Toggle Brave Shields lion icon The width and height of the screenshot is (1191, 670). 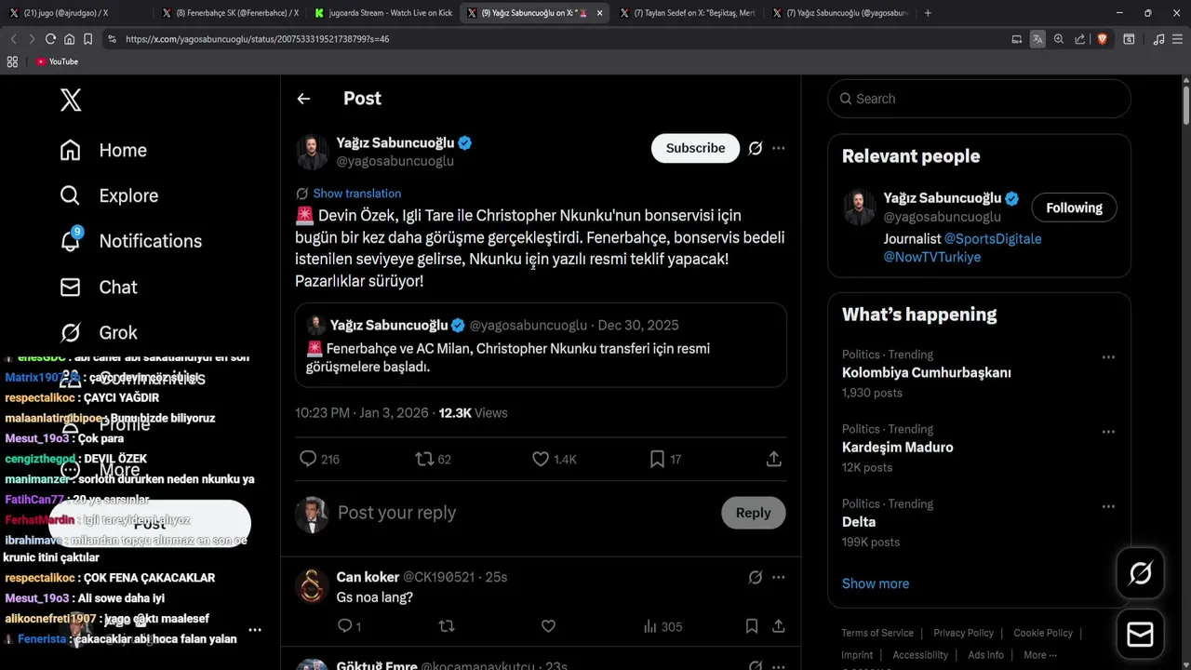point(1102,39)
